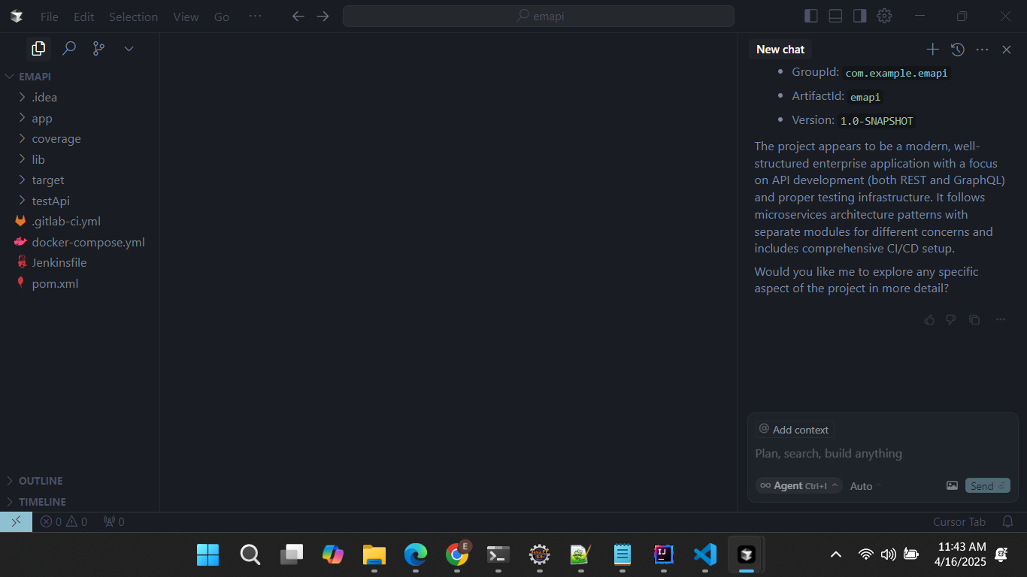Screen dimensions: 1027x577
Task: Open the File menu
Action: tap(50, 17)
